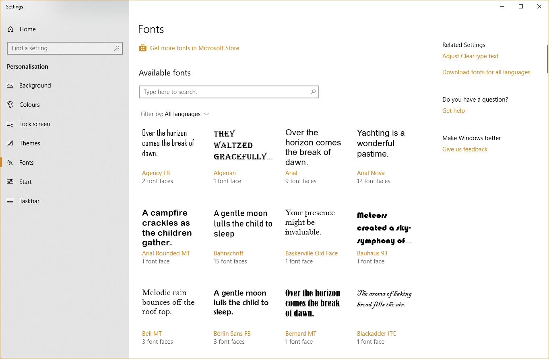Click magnifier icon in font search box
The width and height of the screenshot is (549, 359).
tap(313, 92)
